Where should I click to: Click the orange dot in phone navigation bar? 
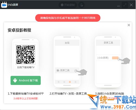click(x=70, y=82)
